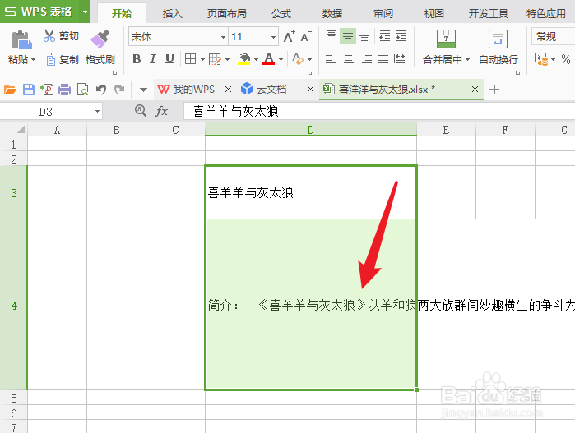Align text left horizontally
This screenshot has height=433, width=575.
(x=331, y=59)
